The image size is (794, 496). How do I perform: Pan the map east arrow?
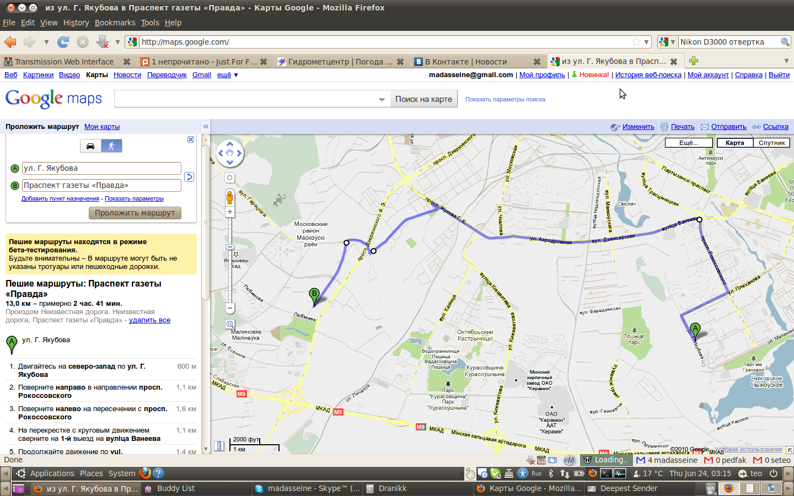(239, 154)
